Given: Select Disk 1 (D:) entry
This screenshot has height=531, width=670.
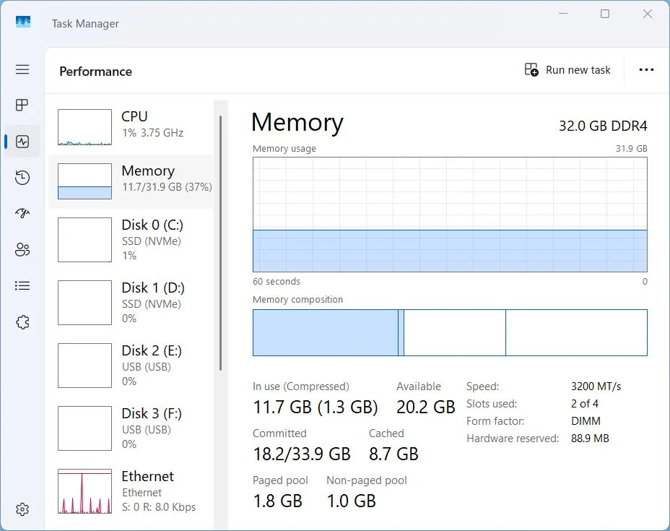Looking at the screenshot, I should tap(131, 303).
